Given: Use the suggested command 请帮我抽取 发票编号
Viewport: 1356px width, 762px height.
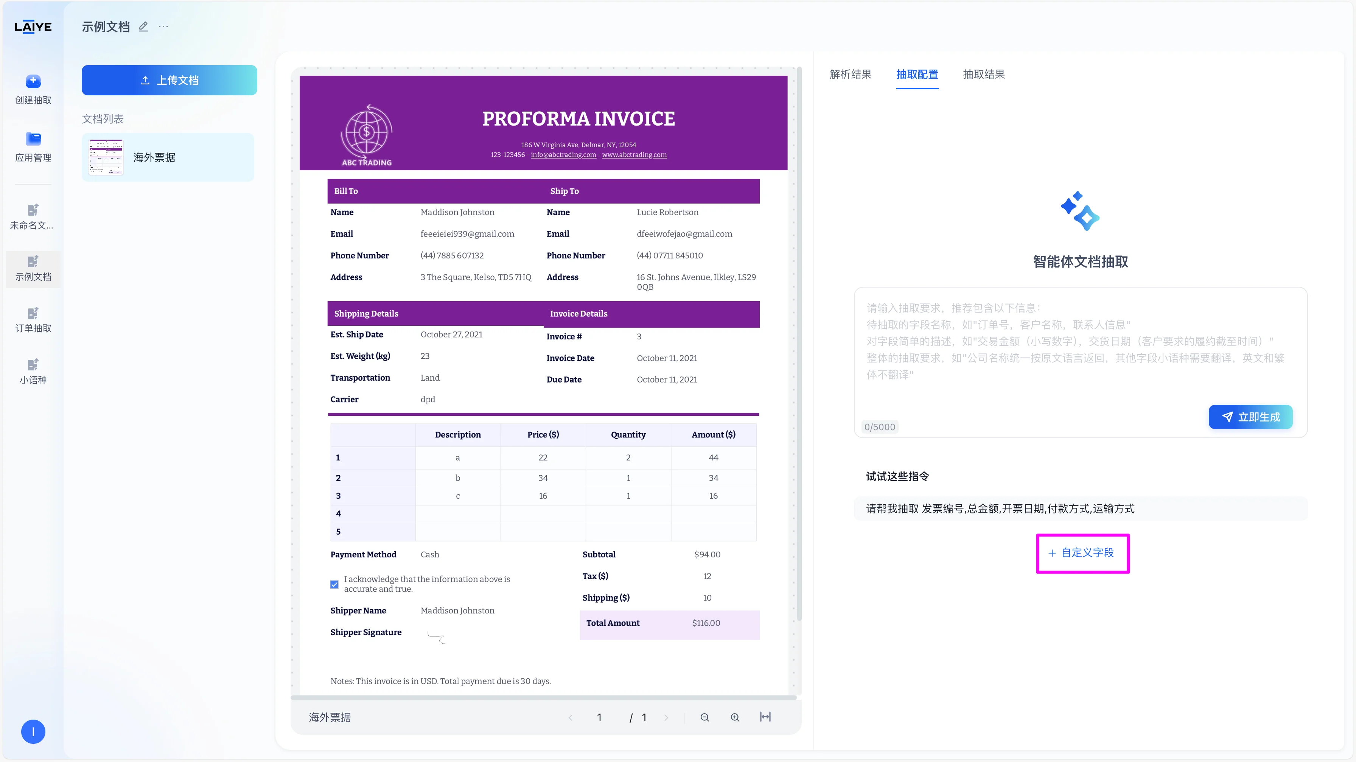Looking at the screenshot, I should coord(1080,509).
